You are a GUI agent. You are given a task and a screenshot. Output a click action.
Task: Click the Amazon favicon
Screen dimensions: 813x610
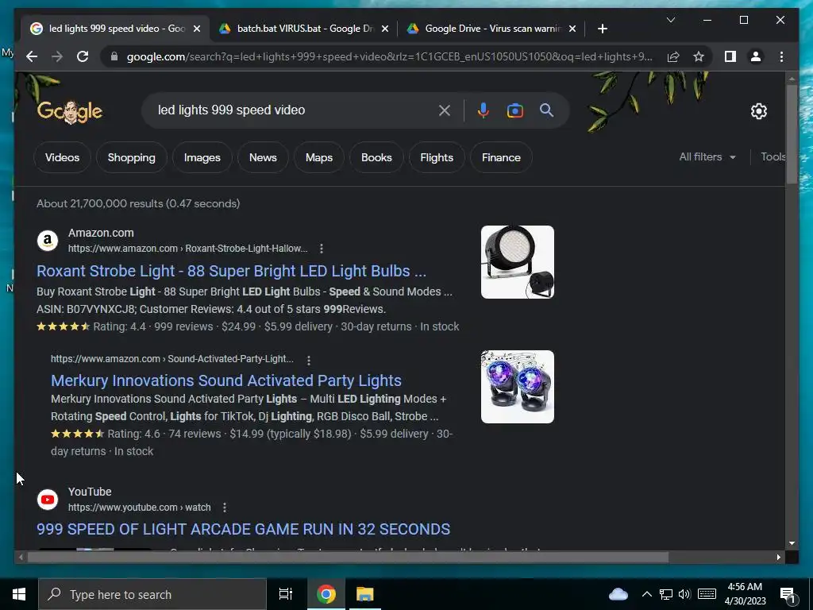tap(47, 241)
